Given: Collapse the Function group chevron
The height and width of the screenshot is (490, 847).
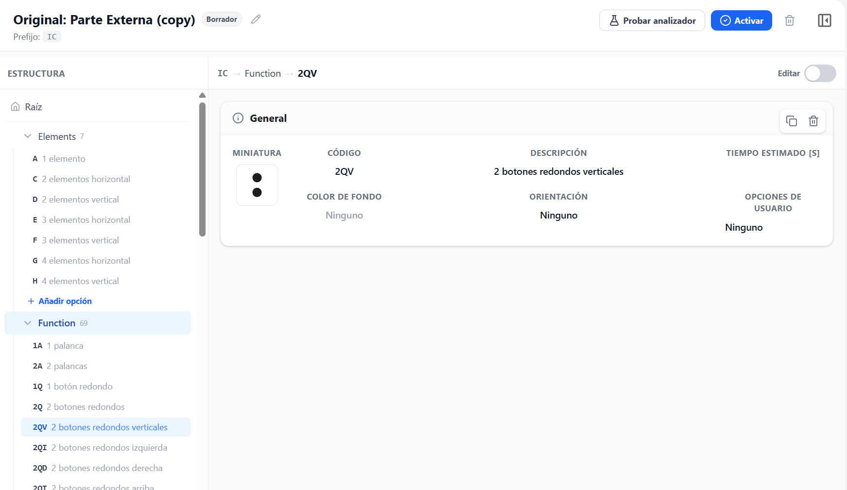Looking at the screenshot, I should click(x=28, y=323).
